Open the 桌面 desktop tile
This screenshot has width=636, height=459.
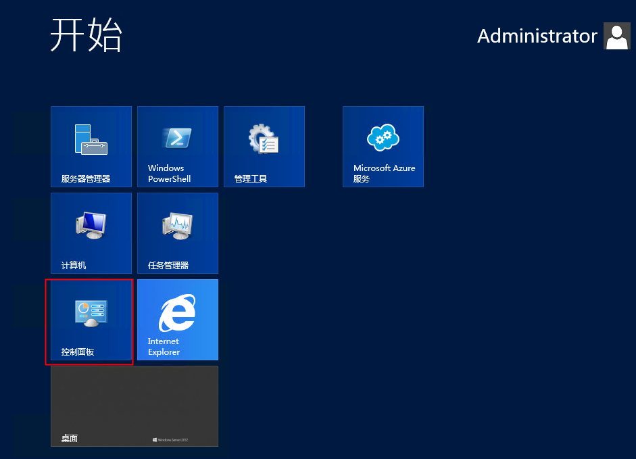[x=134, y=406]
